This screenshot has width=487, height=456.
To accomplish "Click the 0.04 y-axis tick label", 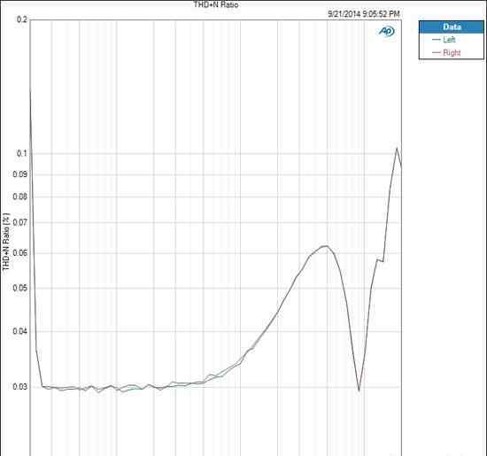I will tap(20, 331).
